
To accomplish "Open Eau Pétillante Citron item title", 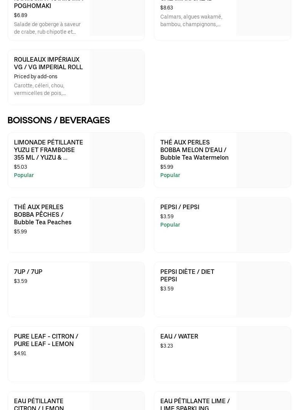I will click(39, 404).
